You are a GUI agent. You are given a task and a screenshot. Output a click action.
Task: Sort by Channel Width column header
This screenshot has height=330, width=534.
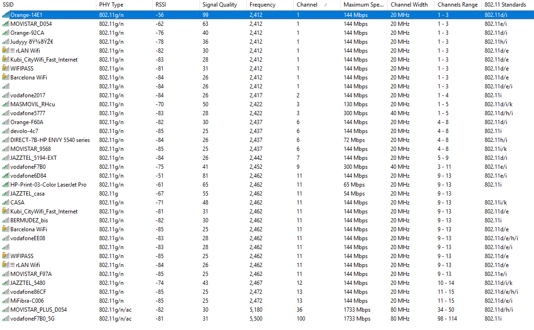(x=411, y=5)
